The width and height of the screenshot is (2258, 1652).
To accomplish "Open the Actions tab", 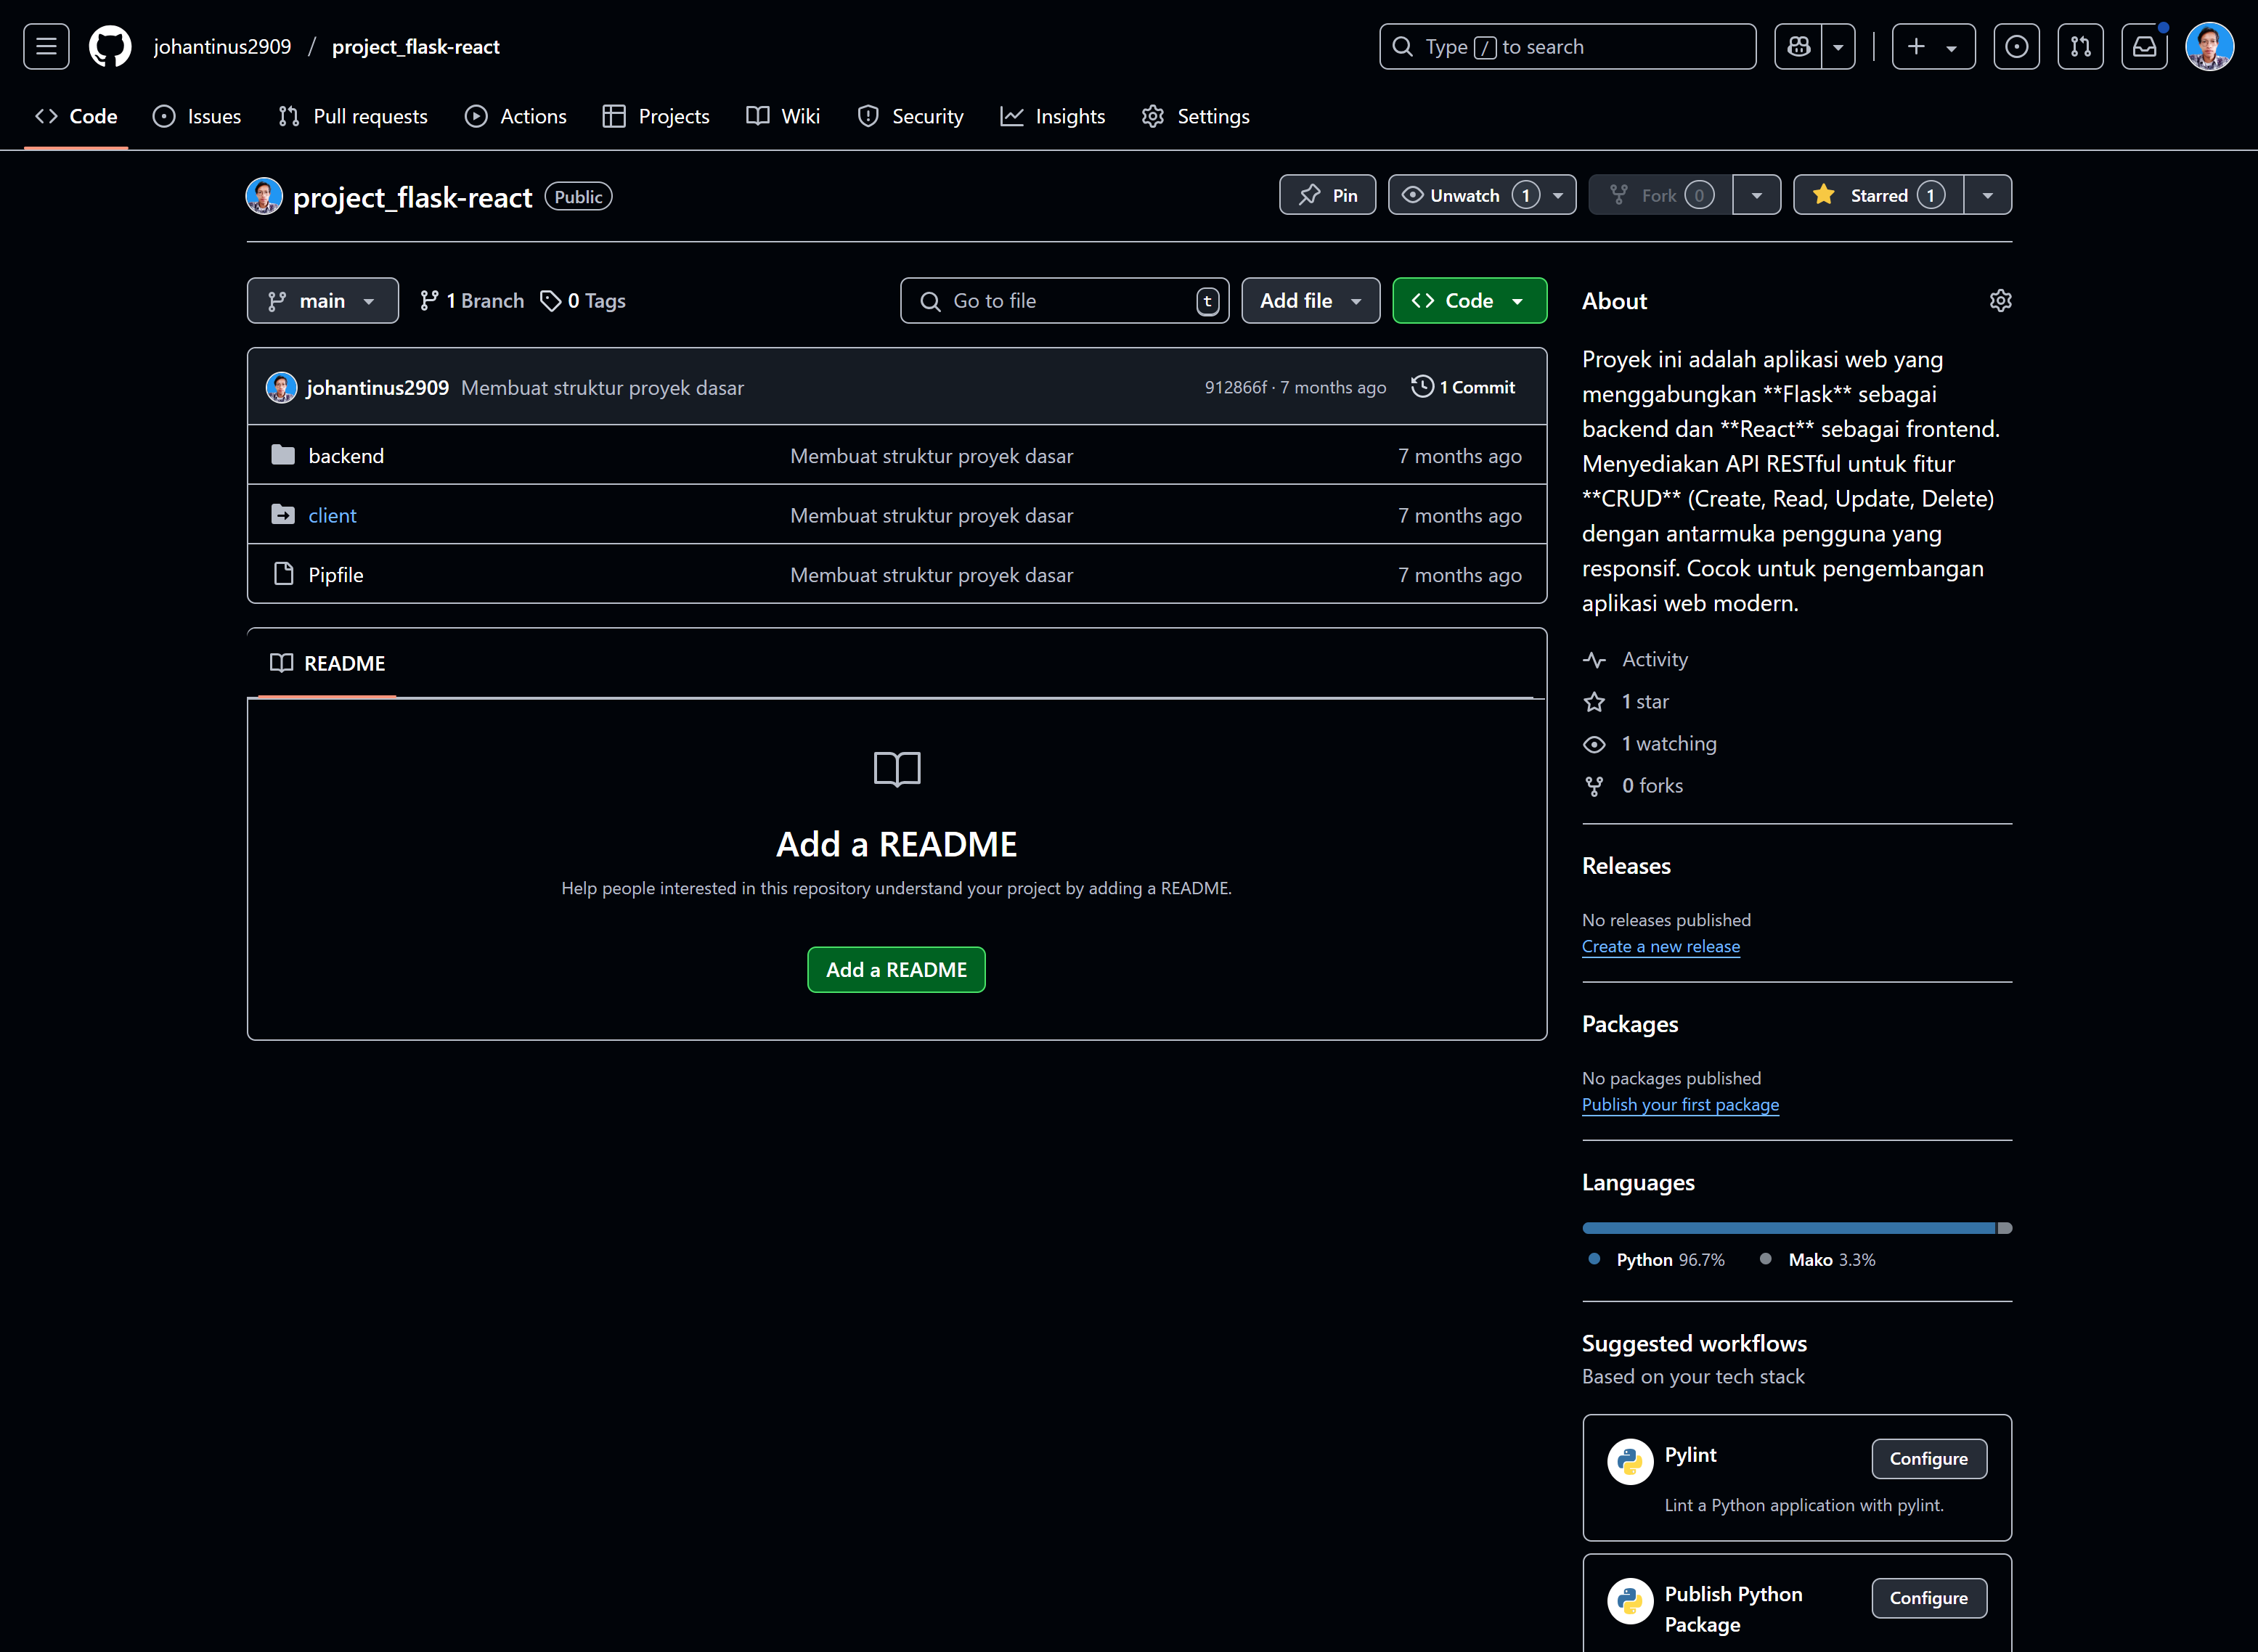I will [x=516, y=116].
